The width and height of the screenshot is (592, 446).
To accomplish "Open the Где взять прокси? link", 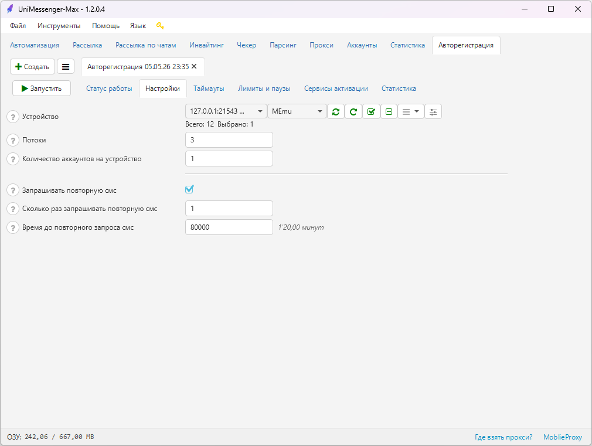I will point(503,437).
